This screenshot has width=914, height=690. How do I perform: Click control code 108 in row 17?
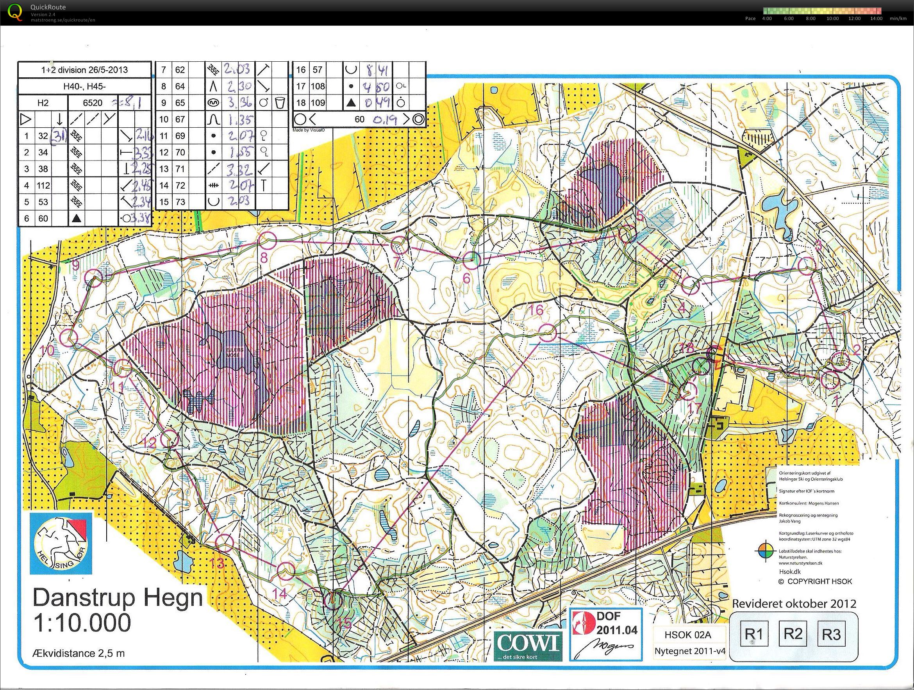(318, 86)
